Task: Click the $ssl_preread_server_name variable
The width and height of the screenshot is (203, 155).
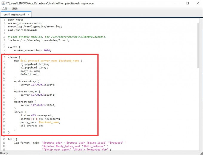Action: coord(39,61)
